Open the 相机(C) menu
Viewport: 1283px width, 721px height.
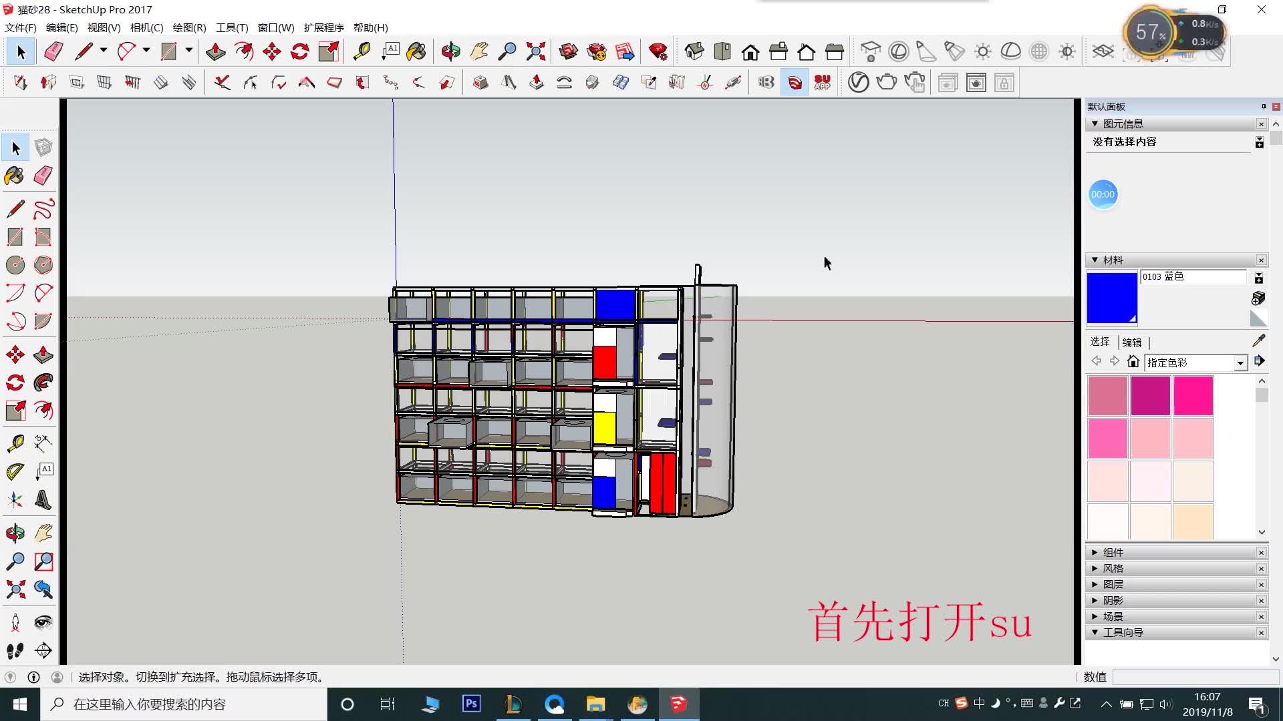point(146,27)
